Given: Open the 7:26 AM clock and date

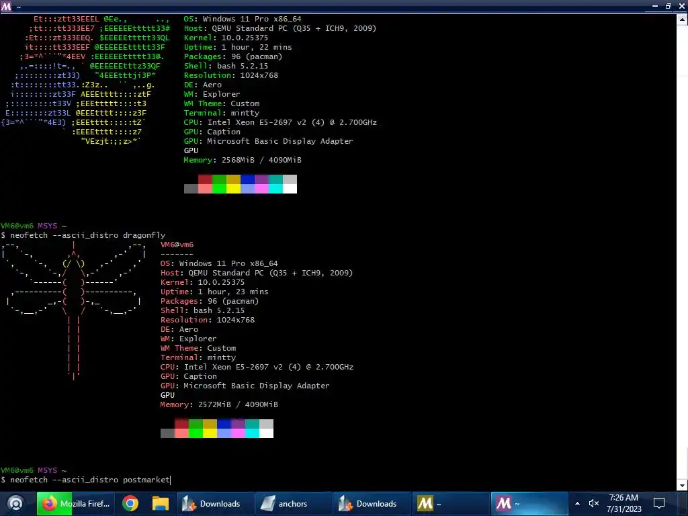Looking at the screenshot, I should (x=624, y=504).
